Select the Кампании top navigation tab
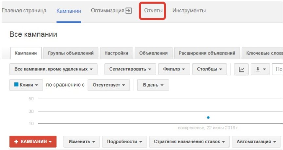This screenshot has width=283, height=150. pos(69,11)
